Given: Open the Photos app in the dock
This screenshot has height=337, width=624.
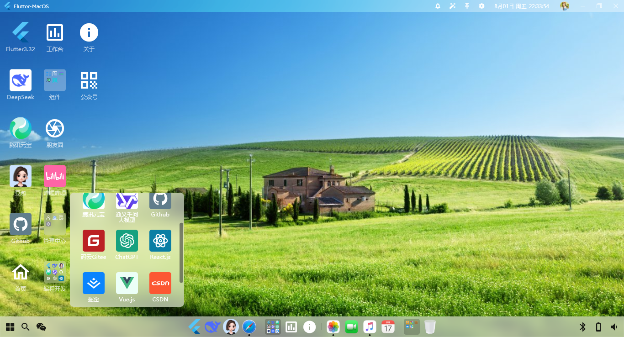Looking at the screenshot, I should point(333,326).
